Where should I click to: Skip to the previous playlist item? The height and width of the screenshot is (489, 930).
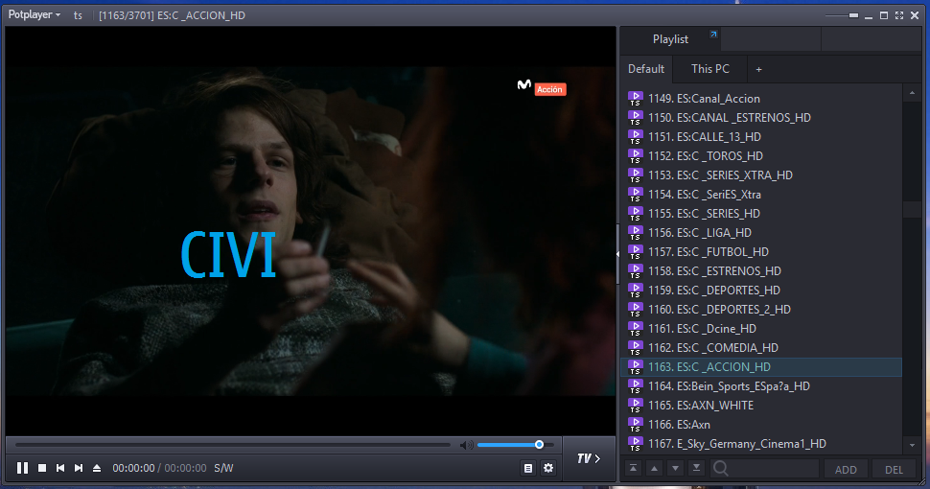coord(60,468)
